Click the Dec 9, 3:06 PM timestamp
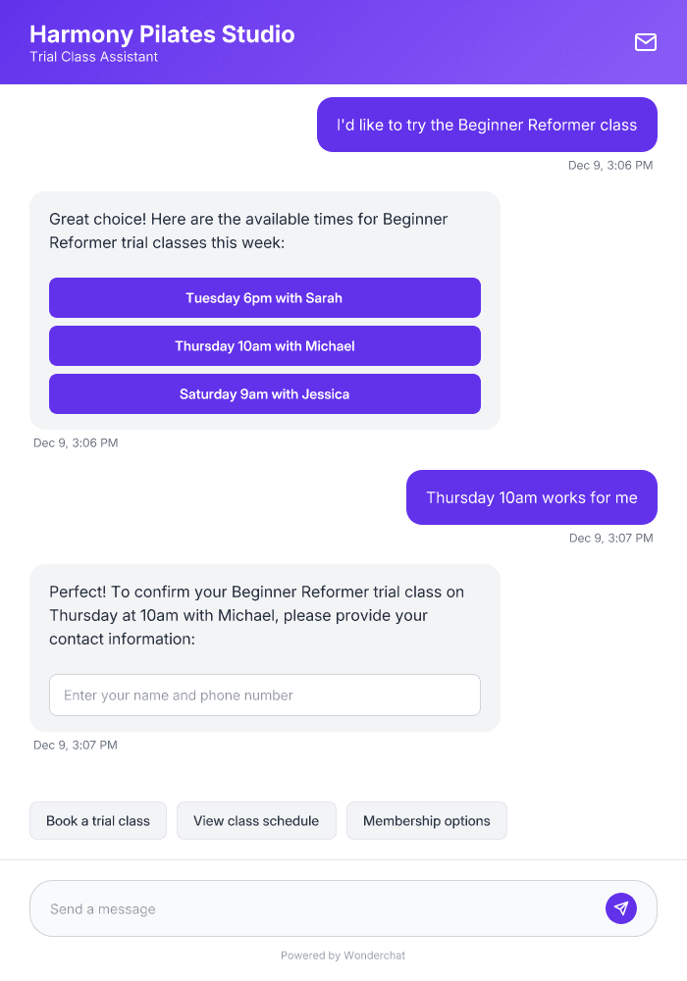Viewport: 687px width, 981px height. click(77, 442)
